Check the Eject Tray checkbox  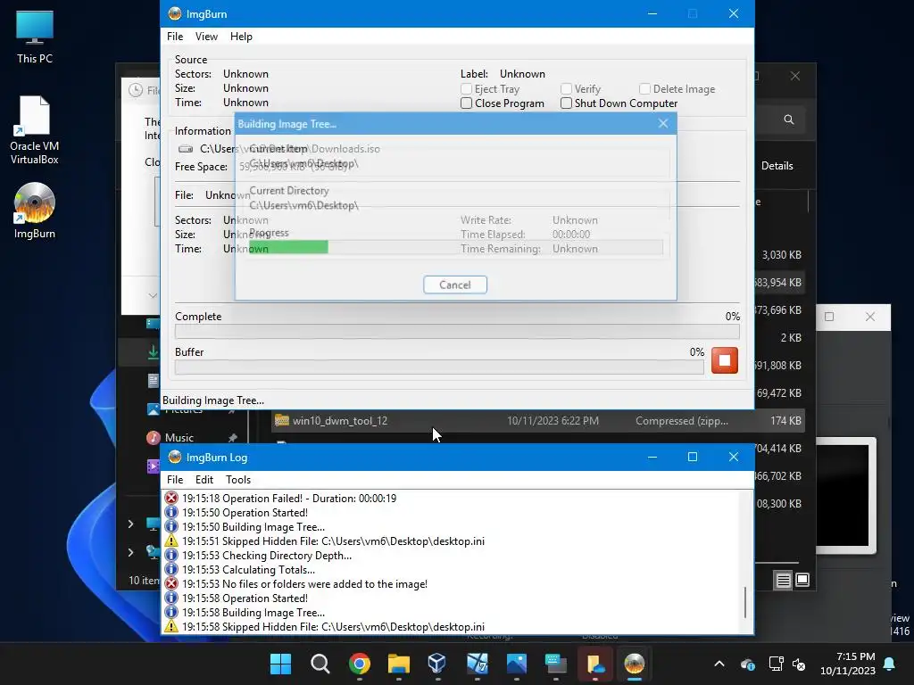(x=466, y=89)
